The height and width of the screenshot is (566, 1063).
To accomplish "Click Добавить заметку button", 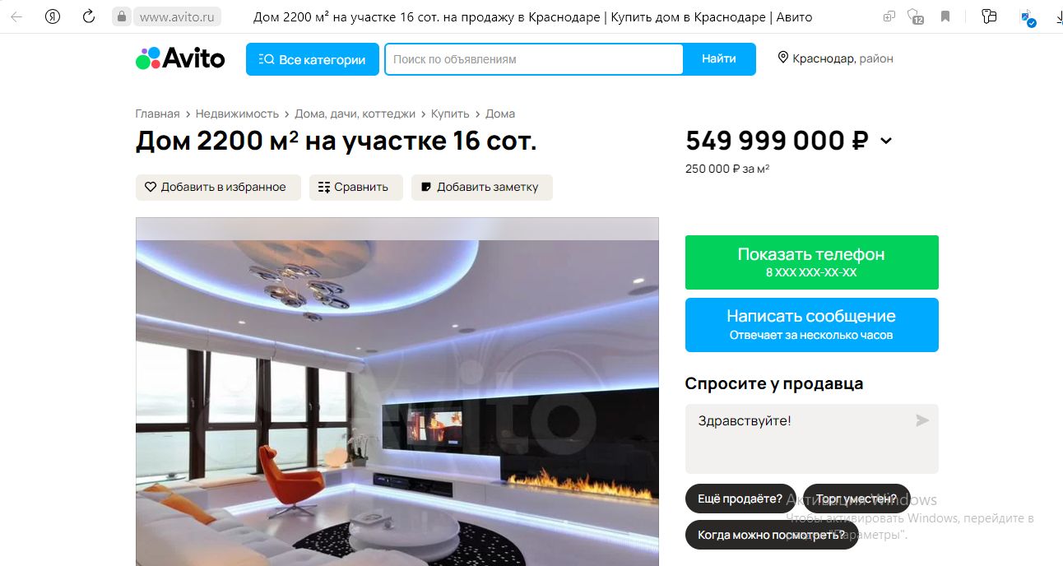I will click(x=482, y=187).
